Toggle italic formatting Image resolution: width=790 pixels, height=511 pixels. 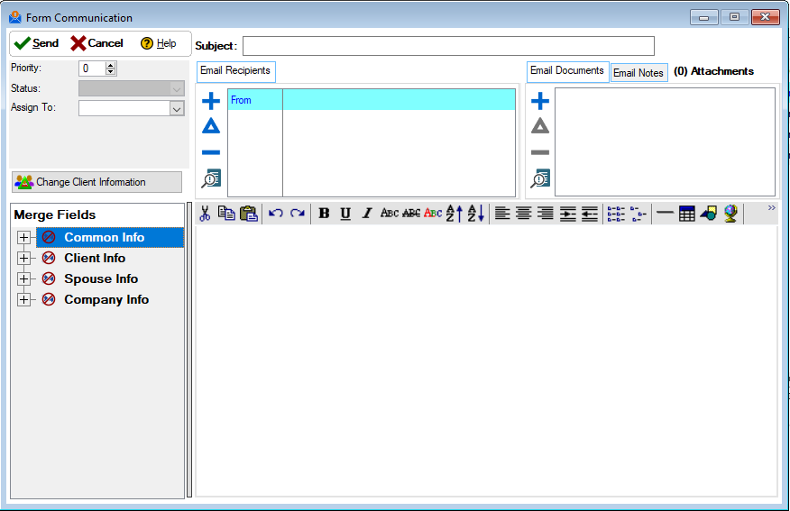coord(367,214)
